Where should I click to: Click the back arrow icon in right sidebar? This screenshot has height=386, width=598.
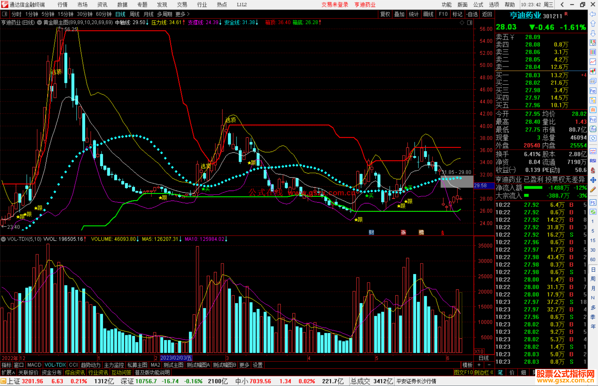(593, 14)
